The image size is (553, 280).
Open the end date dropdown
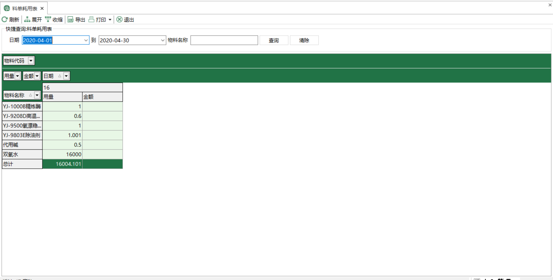163,40
